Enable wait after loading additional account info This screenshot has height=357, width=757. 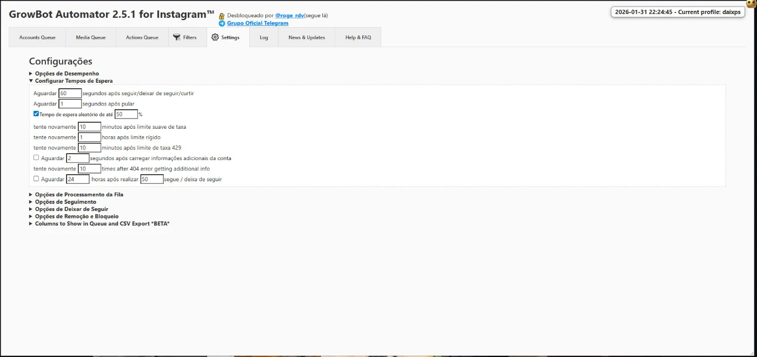coord(36,158)
